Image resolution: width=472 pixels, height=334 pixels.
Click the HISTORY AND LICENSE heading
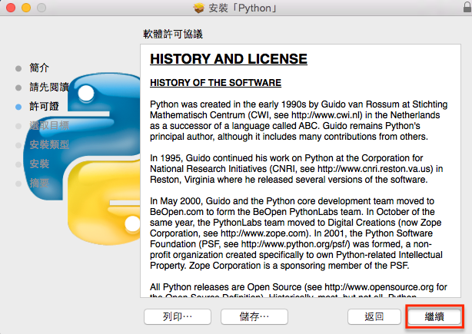[x=228, y=59]
